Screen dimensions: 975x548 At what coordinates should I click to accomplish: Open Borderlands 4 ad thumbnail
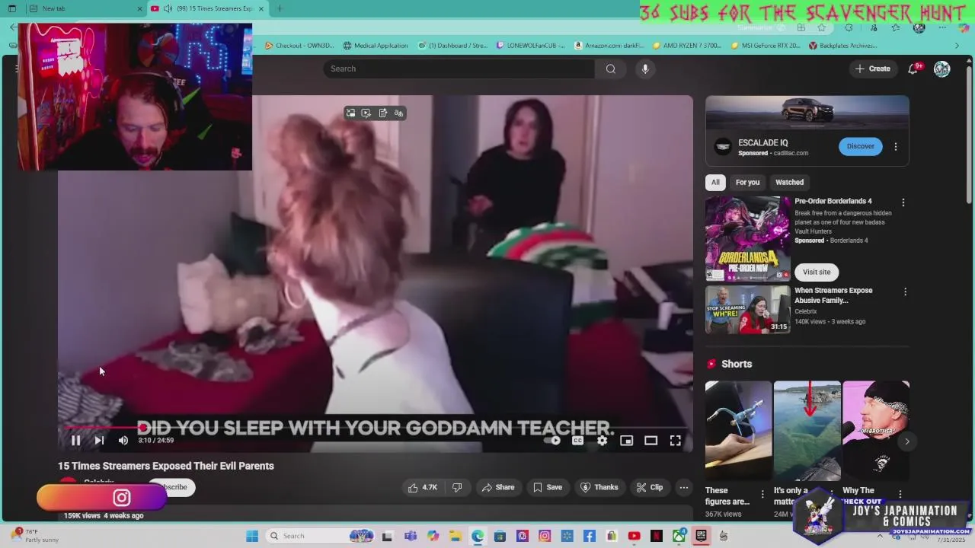pyautogui.click(x=748, y=238)
